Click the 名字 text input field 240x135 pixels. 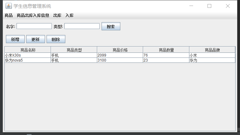point(34,26)
